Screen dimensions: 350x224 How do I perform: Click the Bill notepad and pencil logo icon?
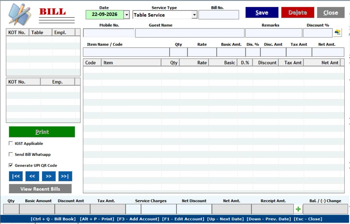tap(20, 14)
